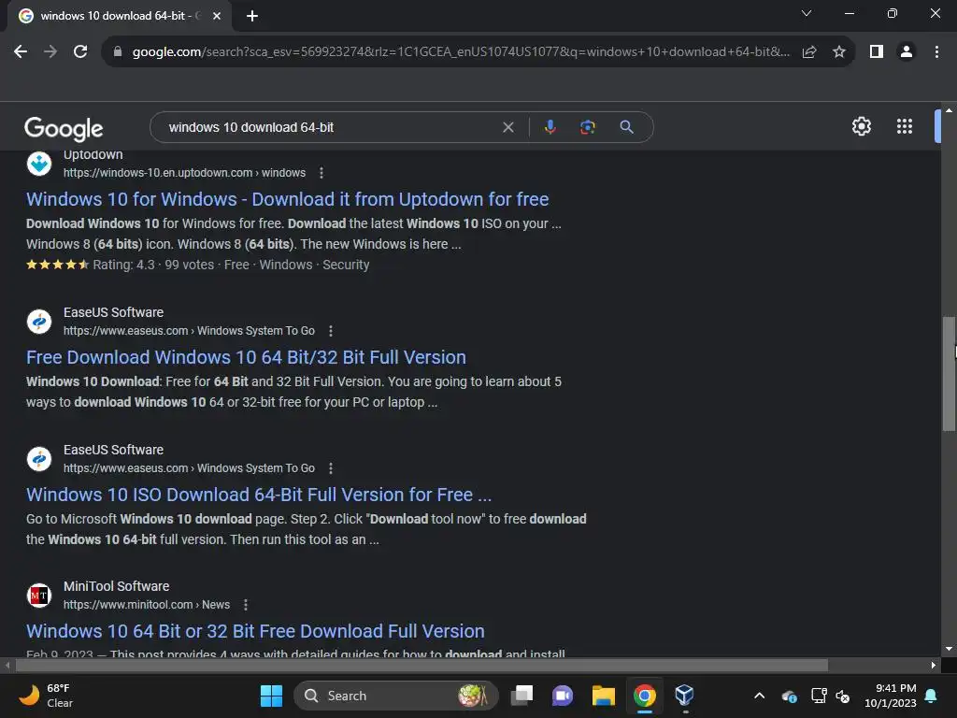The image size is (957, 718).
Task: Click the forward navigation arrow
Action: tap(50, 52)
